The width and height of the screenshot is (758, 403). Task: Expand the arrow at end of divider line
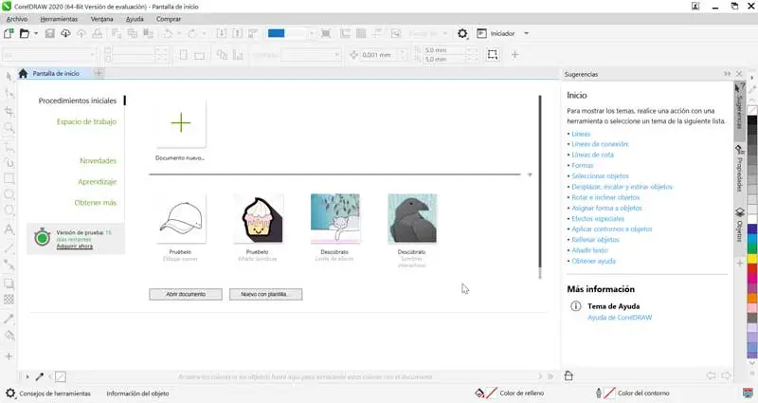point(530,174)
